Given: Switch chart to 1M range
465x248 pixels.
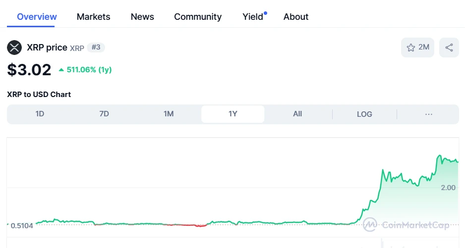Looking at the screenshot, I should pos(169,114).
